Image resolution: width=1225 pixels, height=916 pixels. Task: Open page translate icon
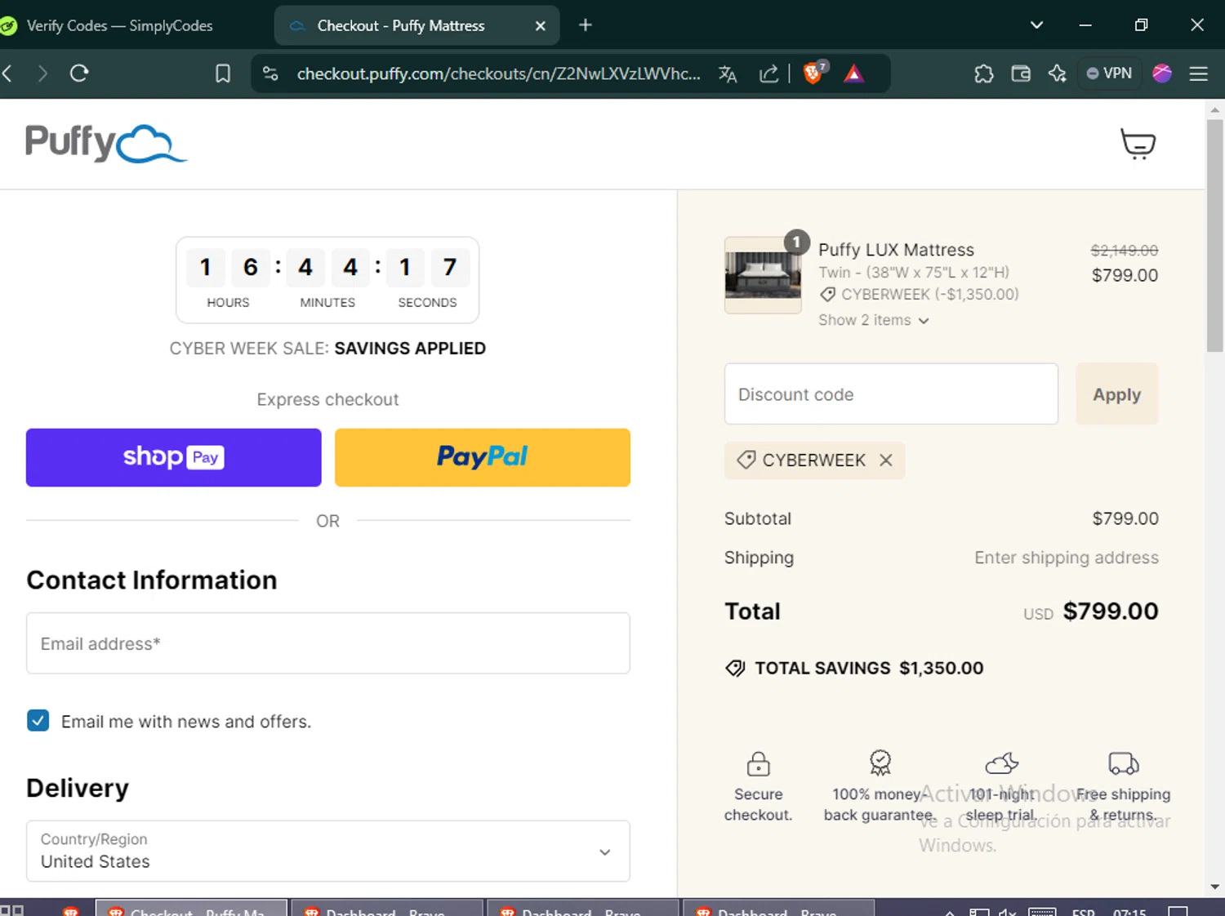pos(728,74)
